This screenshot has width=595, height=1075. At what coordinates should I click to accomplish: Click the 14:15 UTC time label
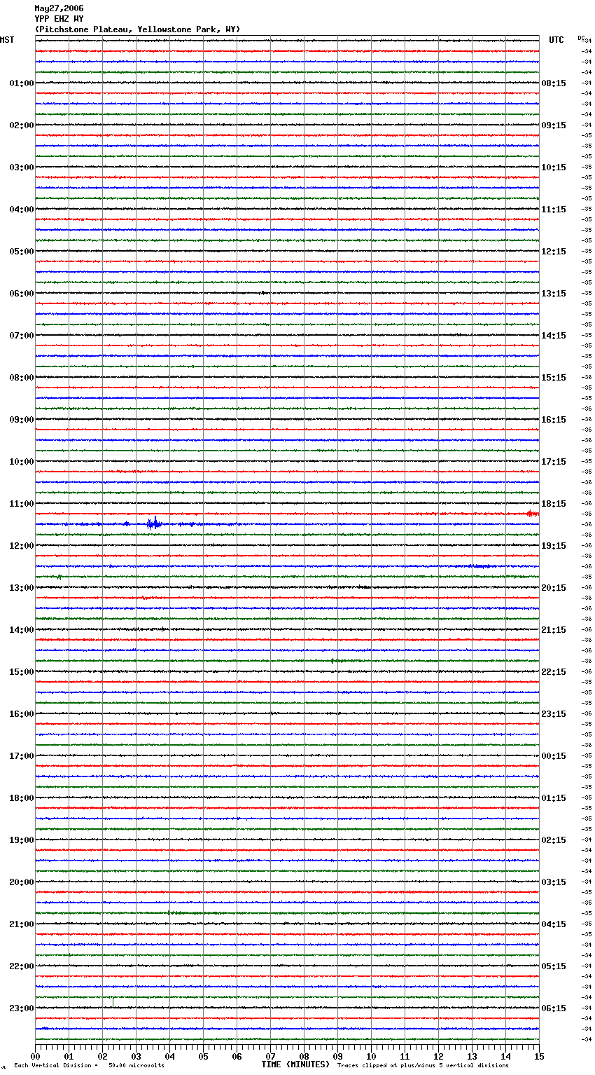[554, 336]
